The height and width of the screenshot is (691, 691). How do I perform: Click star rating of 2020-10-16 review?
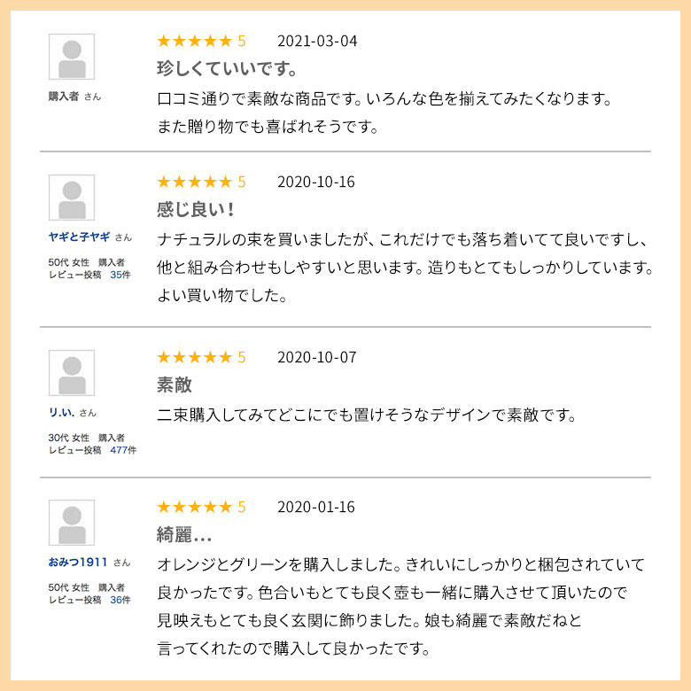click(201, 182)
